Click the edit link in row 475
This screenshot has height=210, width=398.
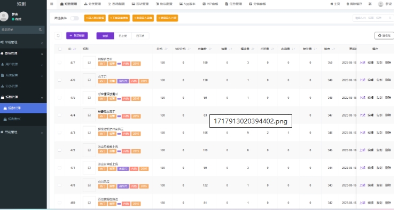pyautogui.click(x=371, y=97)
